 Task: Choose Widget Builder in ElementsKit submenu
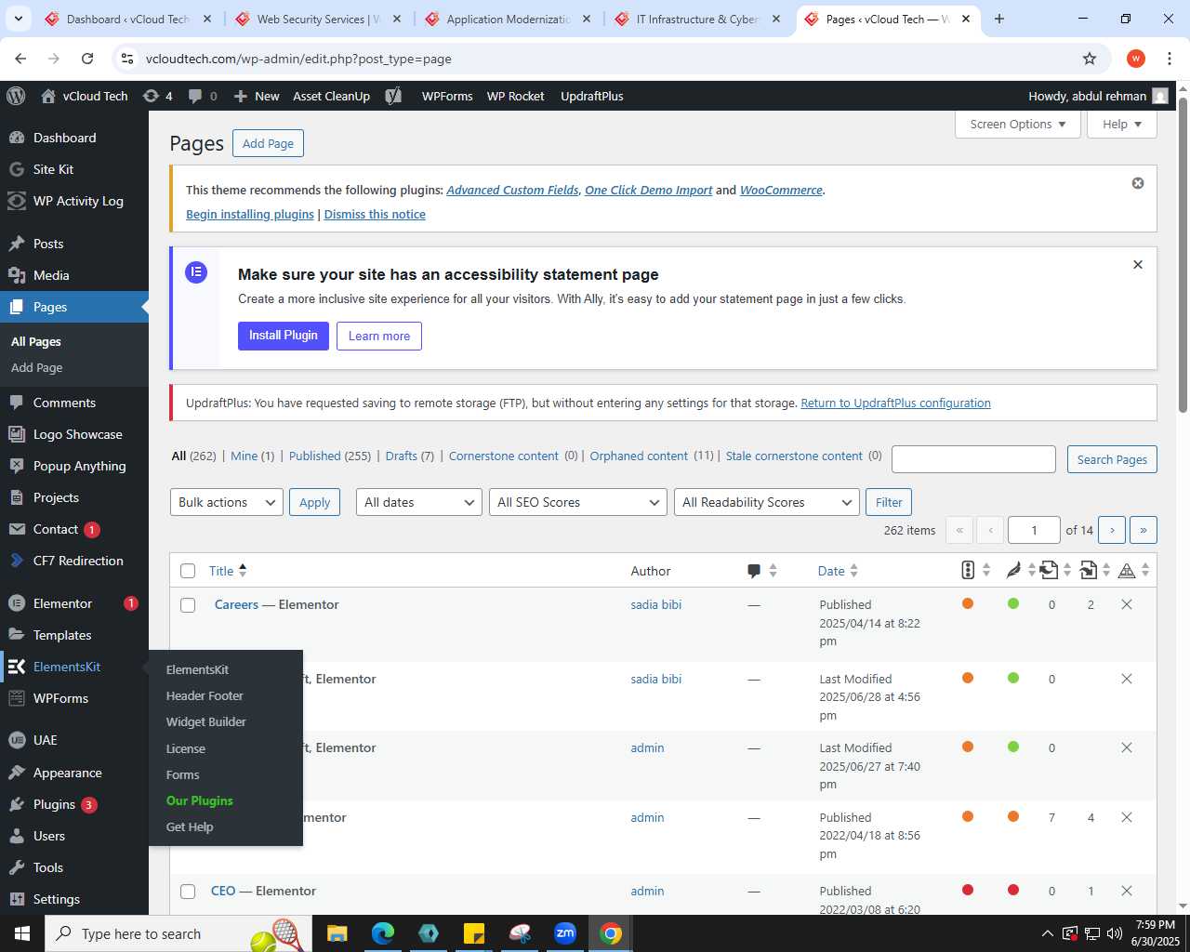pyautogui.click(x=206, y=721)
